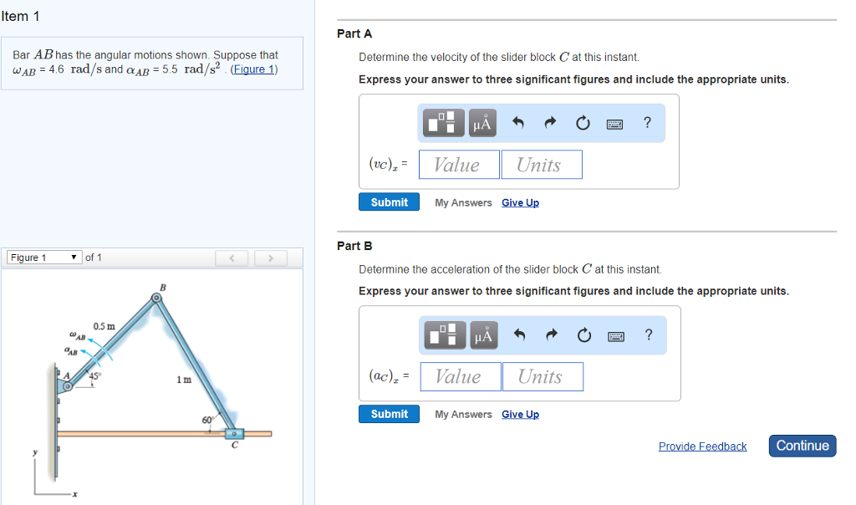Click the undo arrow in Part A toolbar

517,122
